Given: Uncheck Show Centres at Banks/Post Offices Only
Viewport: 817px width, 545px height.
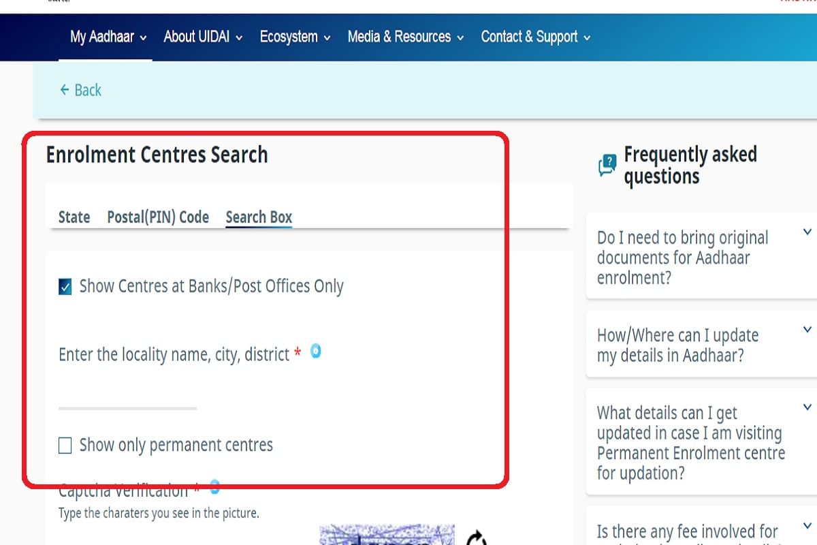Looking at the screenshot, I should pyautogui.click(x=64, y=286).
